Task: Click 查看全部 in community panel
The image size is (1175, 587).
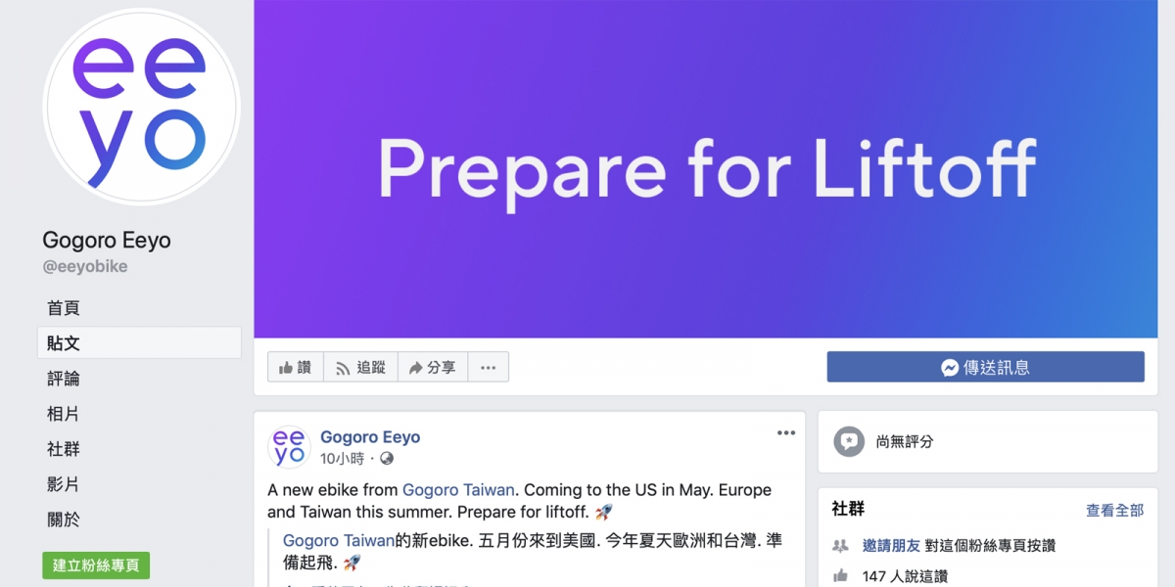Action: [x=1114, y=511]
